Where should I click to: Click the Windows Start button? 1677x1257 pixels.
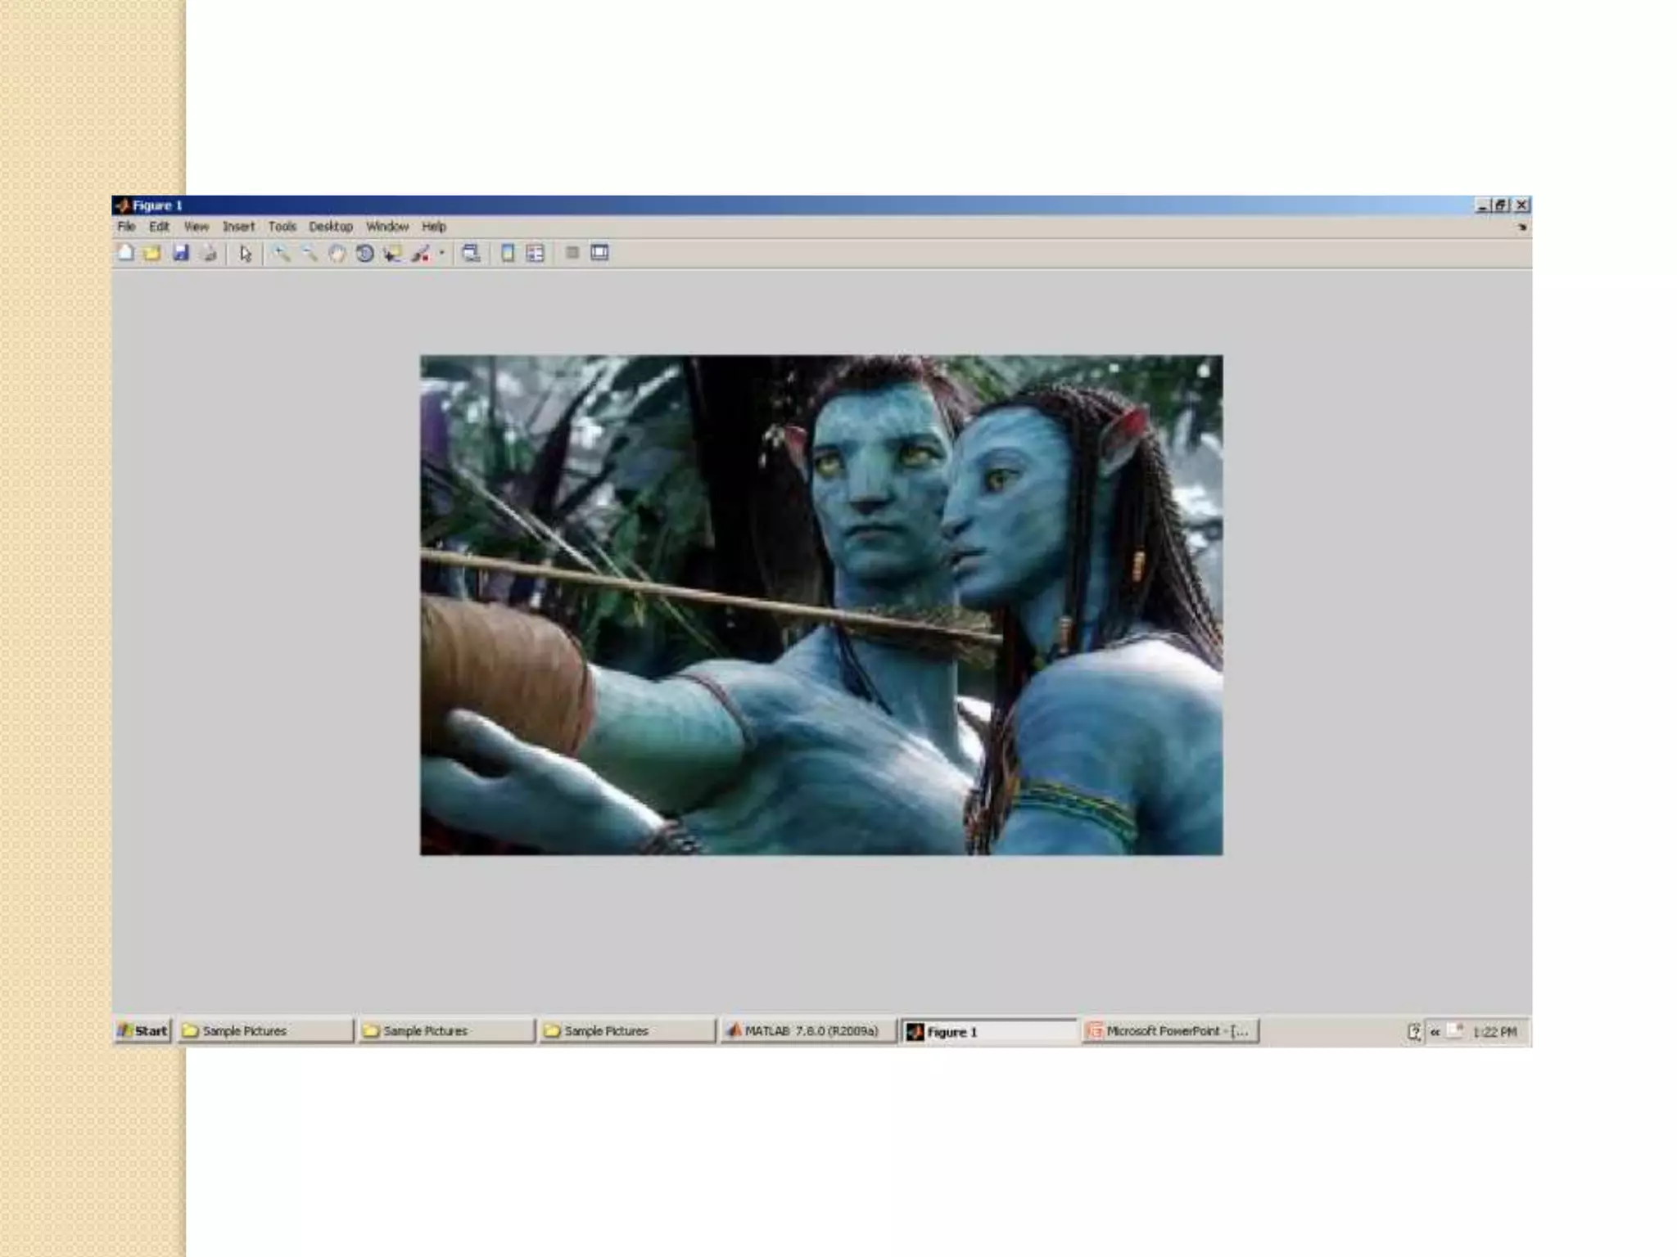(143, 1031)
